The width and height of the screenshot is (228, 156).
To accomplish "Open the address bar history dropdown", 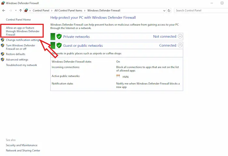I will coord(164,11).
